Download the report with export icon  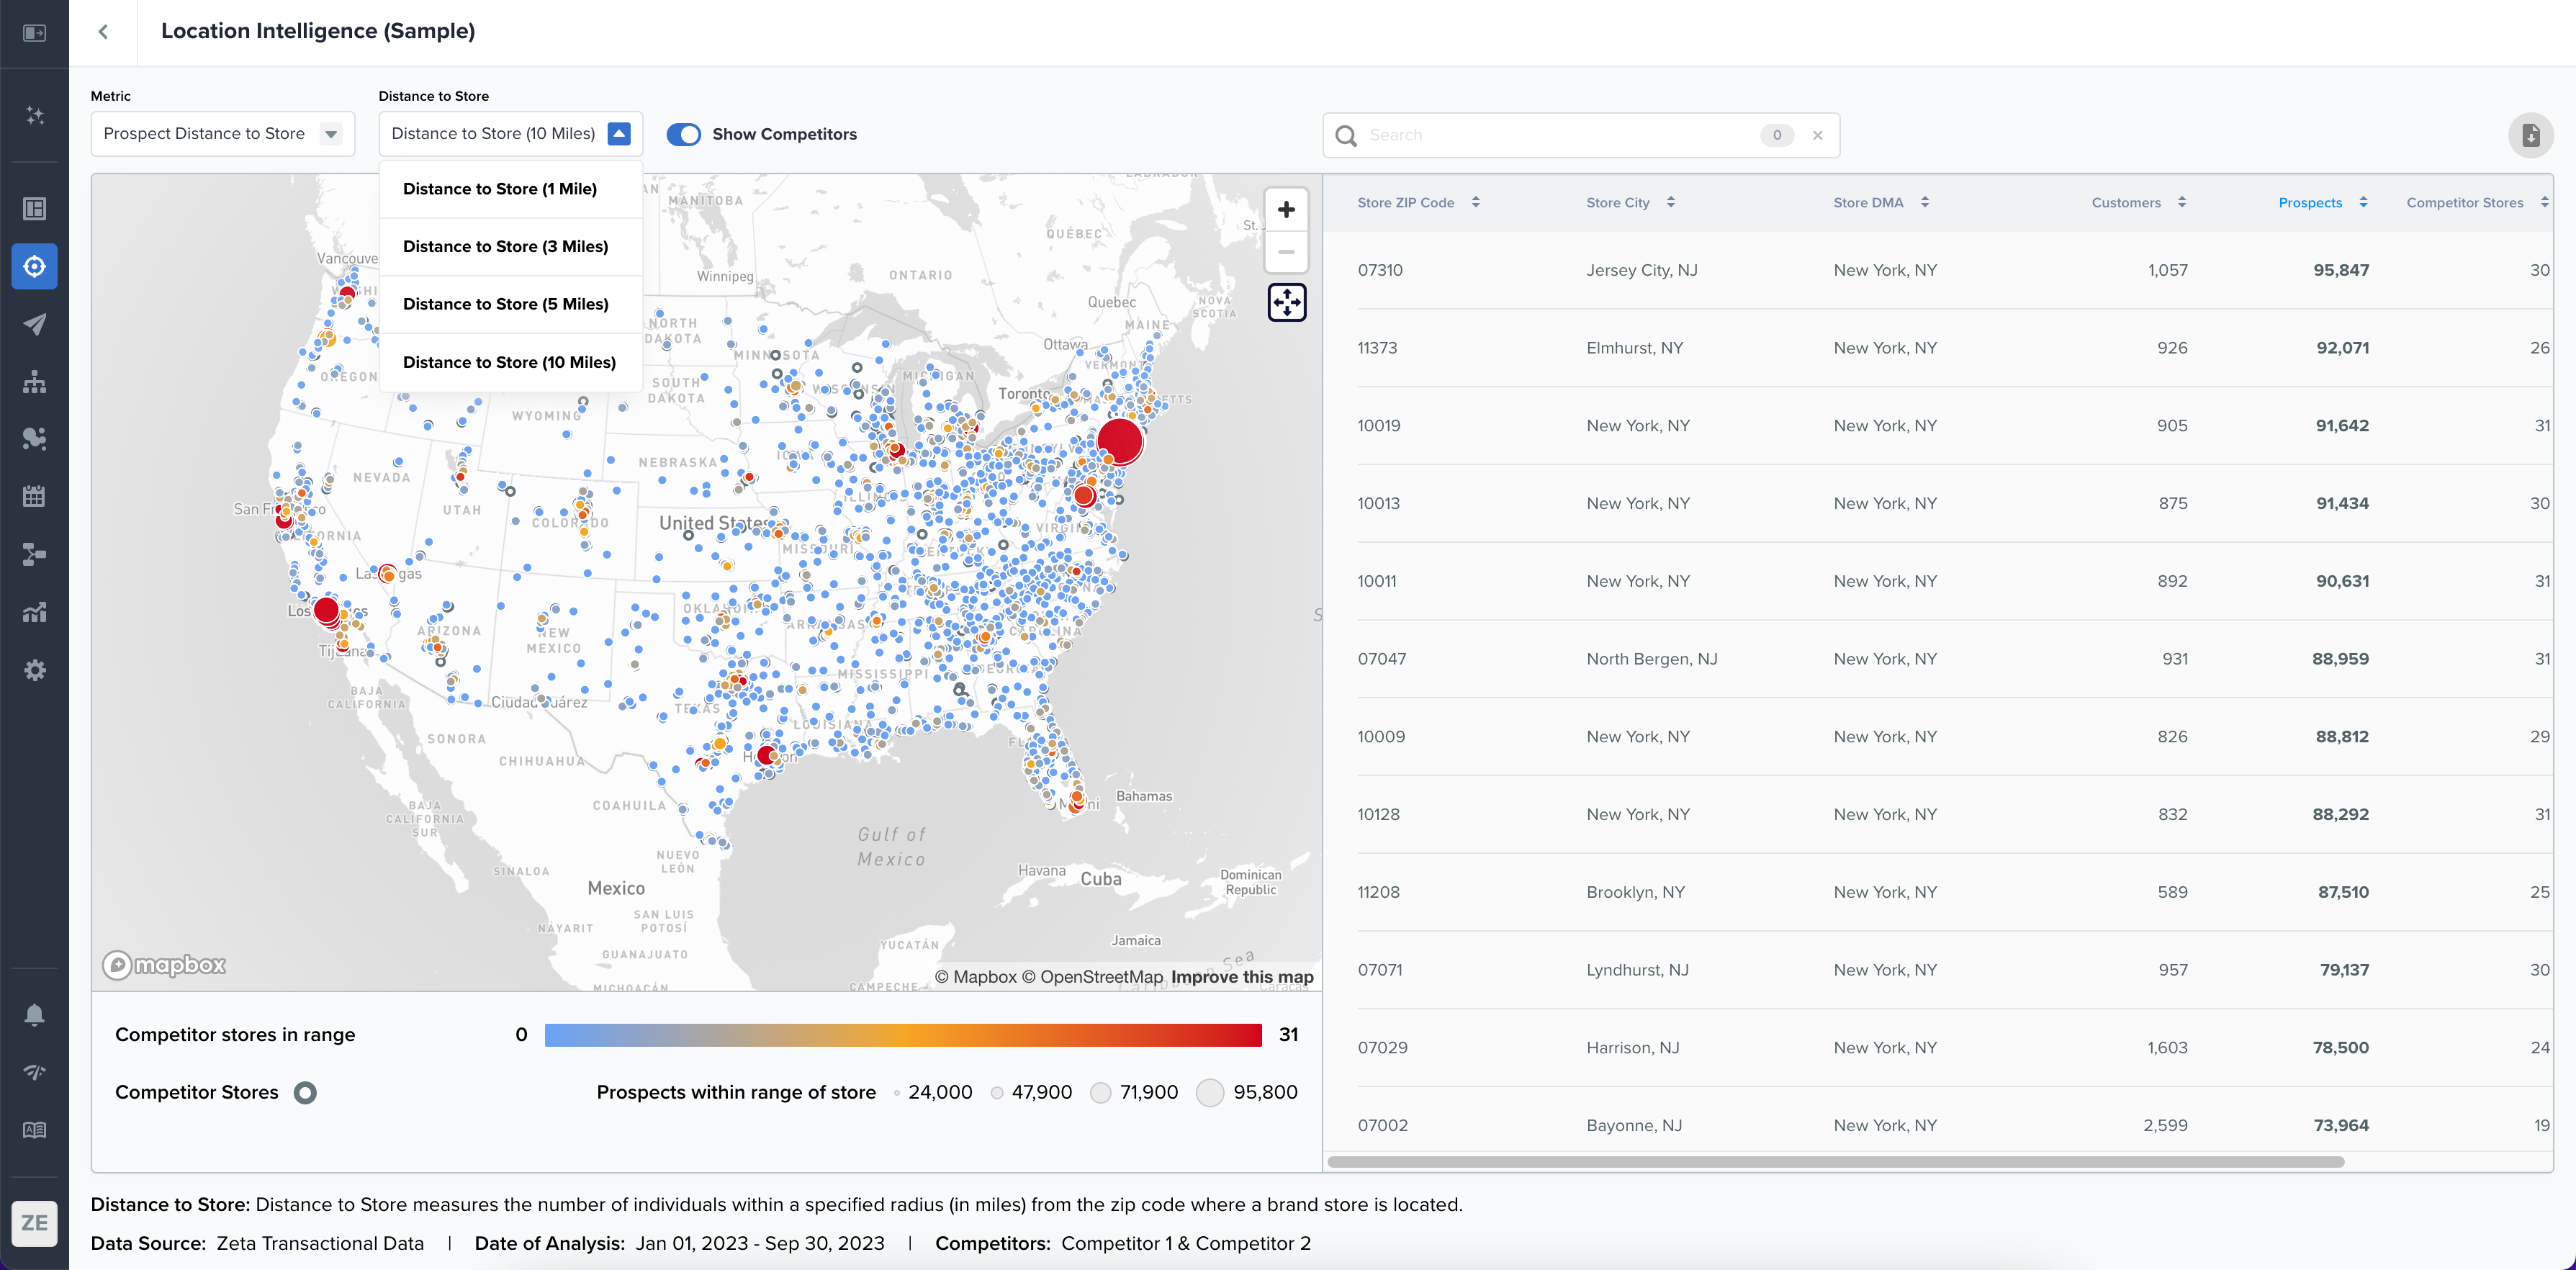2530,135
